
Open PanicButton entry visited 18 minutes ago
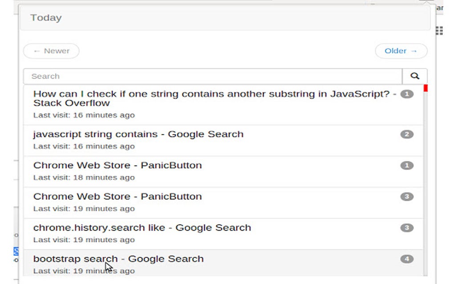[x=118, y=166]
